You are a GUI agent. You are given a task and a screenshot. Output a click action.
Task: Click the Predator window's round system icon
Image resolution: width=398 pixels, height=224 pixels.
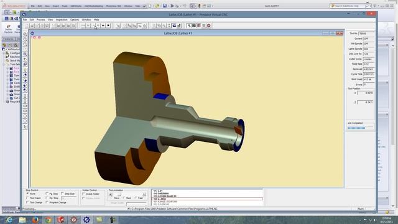pos(24,14)
